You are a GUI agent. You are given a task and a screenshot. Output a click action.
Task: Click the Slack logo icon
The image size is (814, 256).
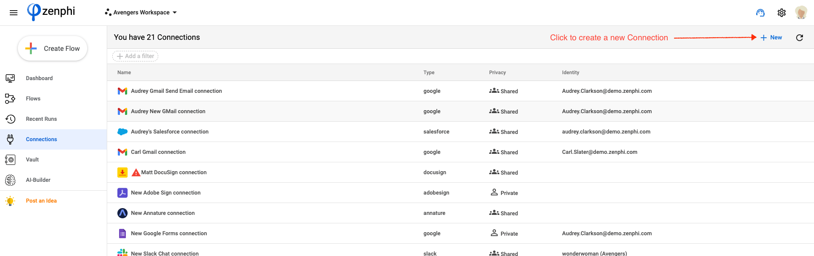[122, 253]
